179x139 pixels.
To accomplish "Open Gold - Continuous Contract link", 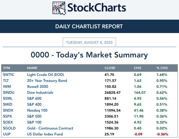I will pos(50,128).
